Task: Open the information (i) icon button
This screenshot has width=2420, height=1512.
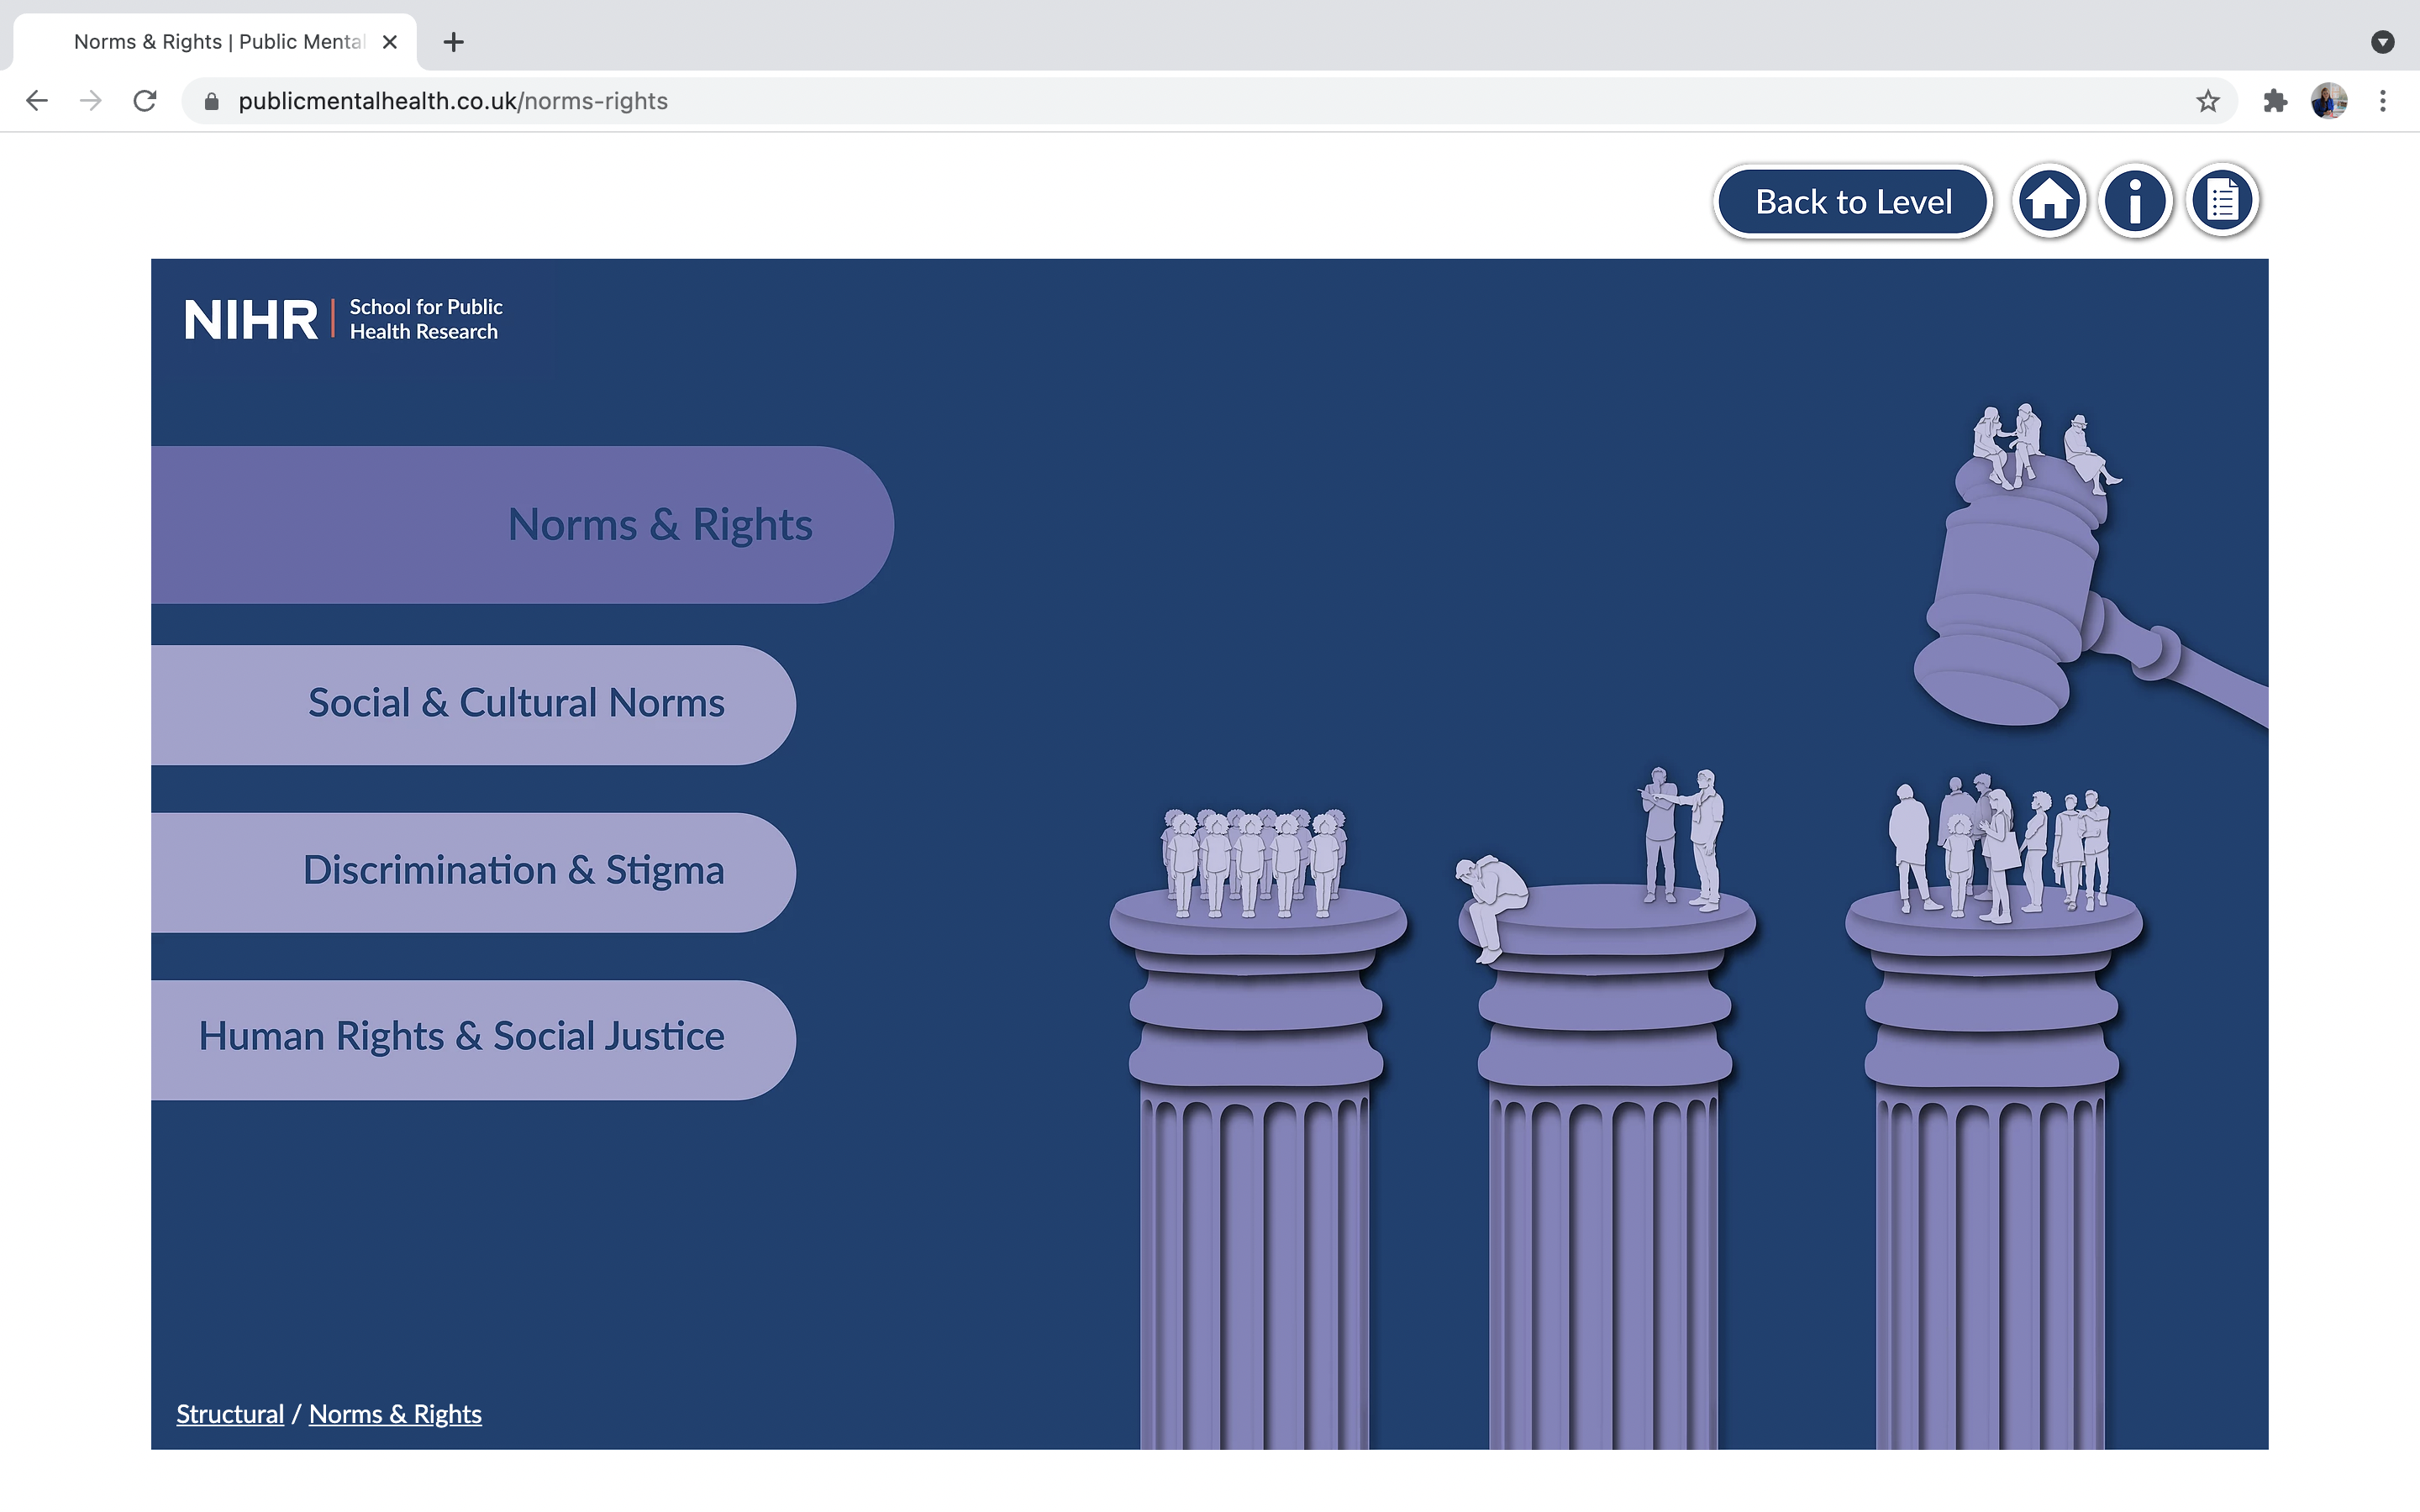Action: 2135,201
